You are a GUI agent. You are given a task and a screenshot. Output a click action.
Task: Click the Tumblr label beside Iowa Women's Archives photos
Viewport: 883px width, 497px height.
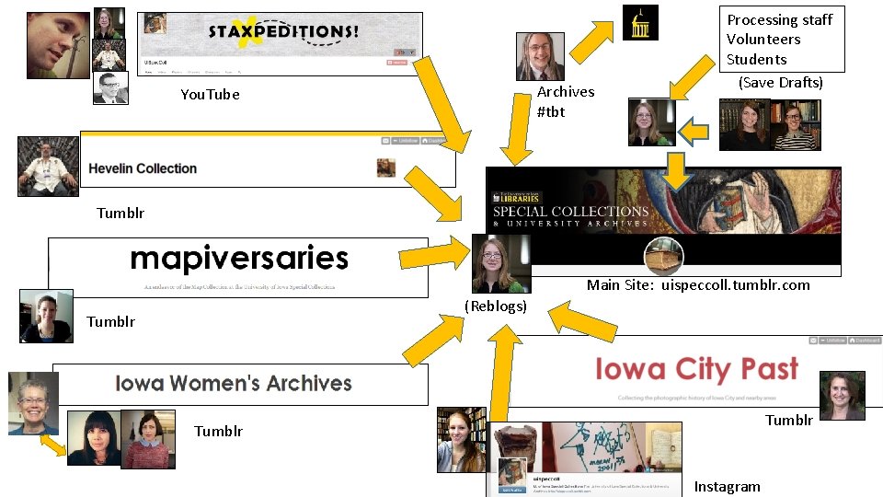[x=218, y=431]
